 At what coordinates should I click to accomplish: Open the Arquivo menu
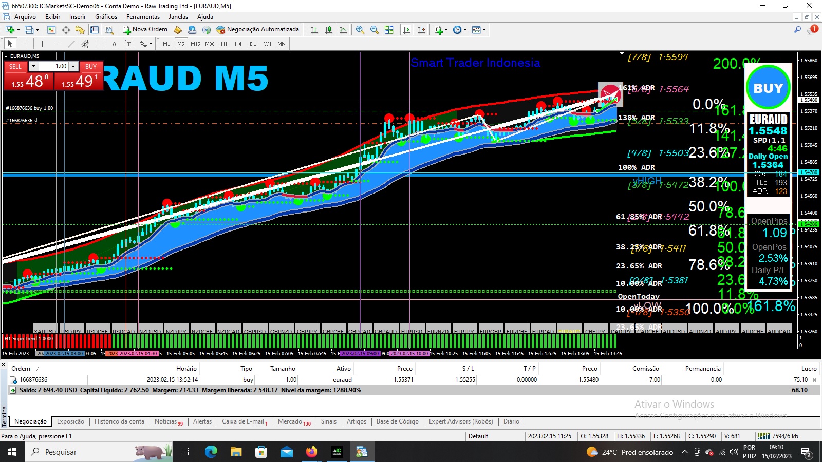[x=25, y=17]
